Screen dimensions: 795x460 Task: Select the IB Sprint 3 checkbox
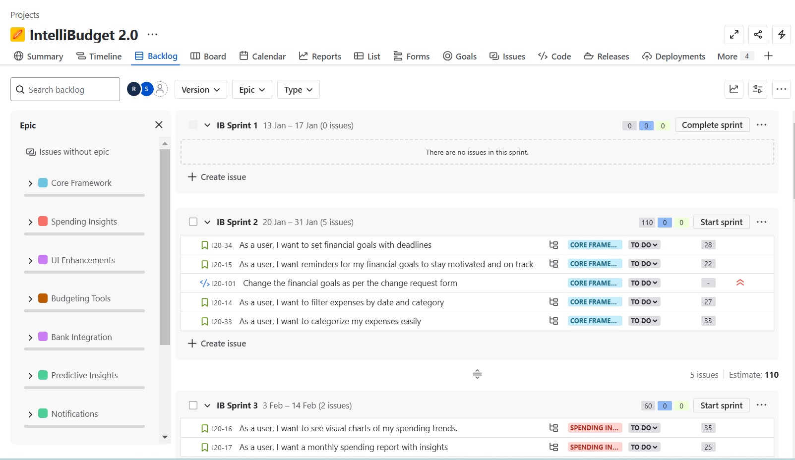193,405
